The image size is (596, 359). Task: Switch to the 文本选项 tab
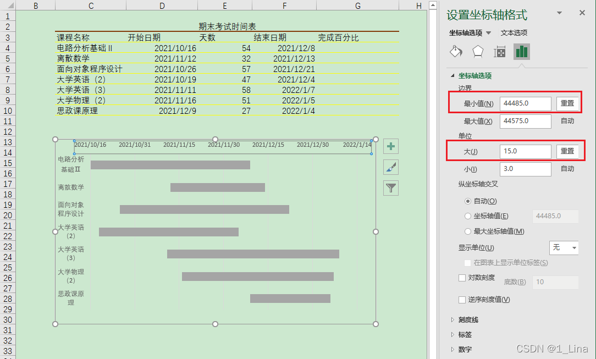click(x=514, y=33)
